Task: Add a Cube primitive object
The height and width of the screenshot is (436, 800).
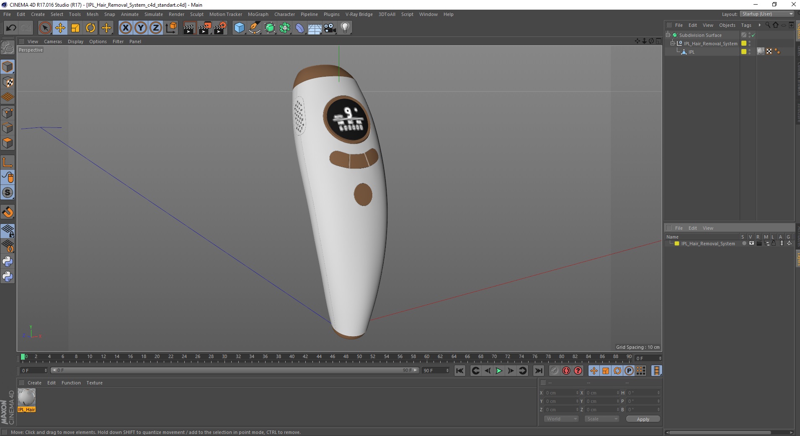Action: pos(239,28)
